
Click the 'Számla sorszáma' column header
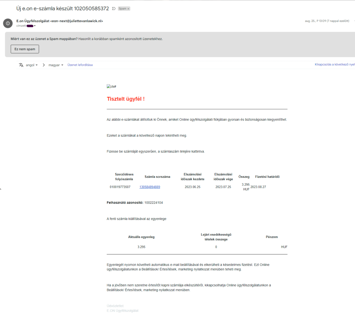point(157,177)
